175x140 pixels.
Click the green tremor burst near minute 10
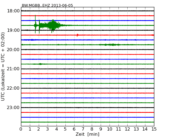point(110,45)
